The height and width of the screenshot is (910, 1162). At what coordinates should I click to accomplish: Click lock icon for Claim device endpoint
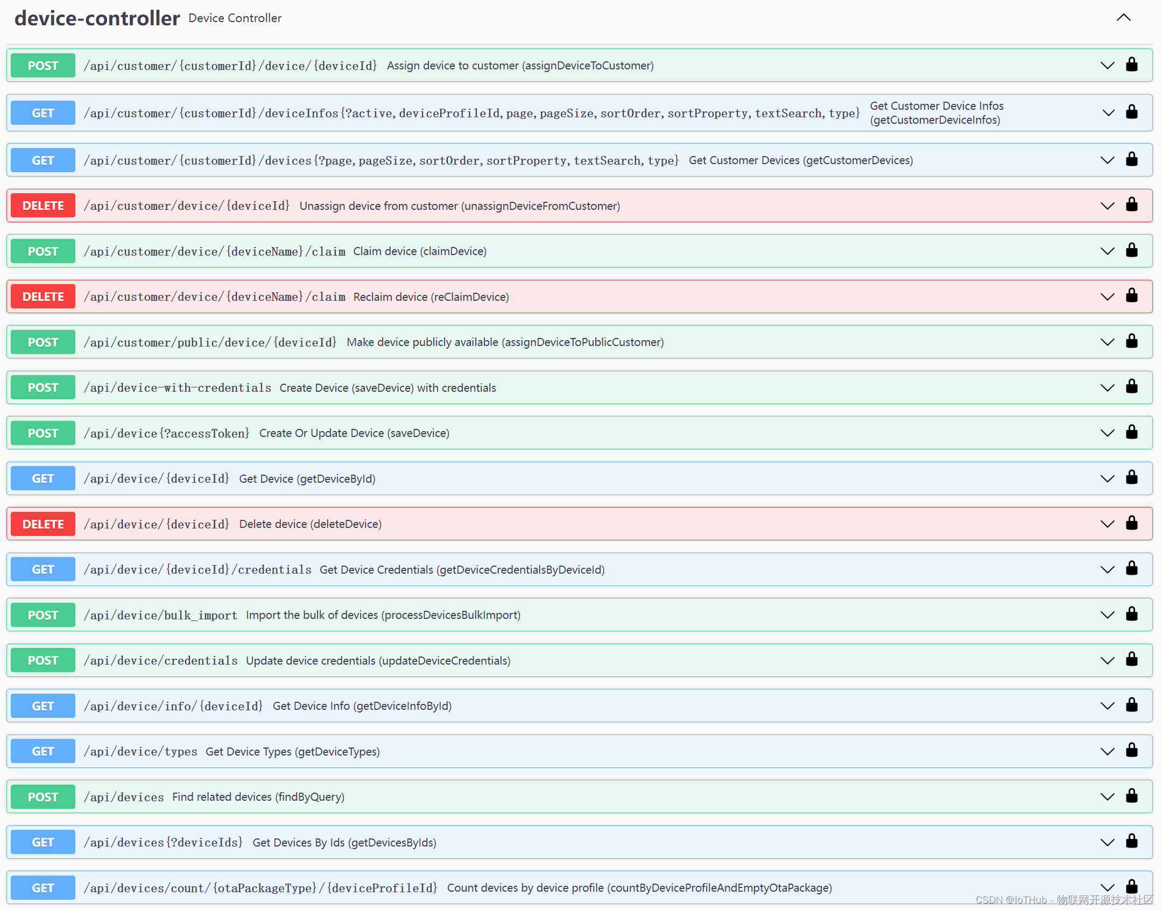coord(1131,251)
